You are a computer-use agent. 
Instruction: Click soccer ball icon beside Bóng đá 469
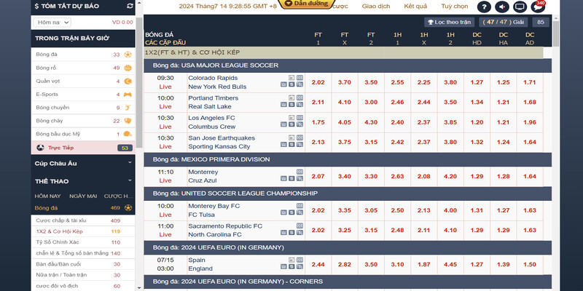tap(128, 208)
